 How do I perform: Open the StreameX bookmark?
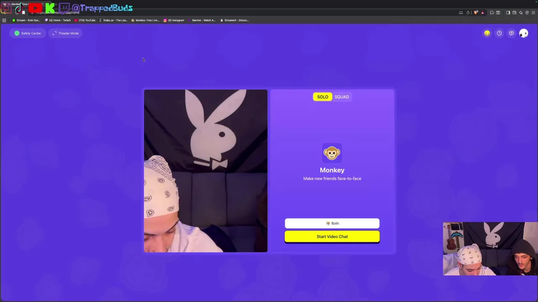click(235, 20)
